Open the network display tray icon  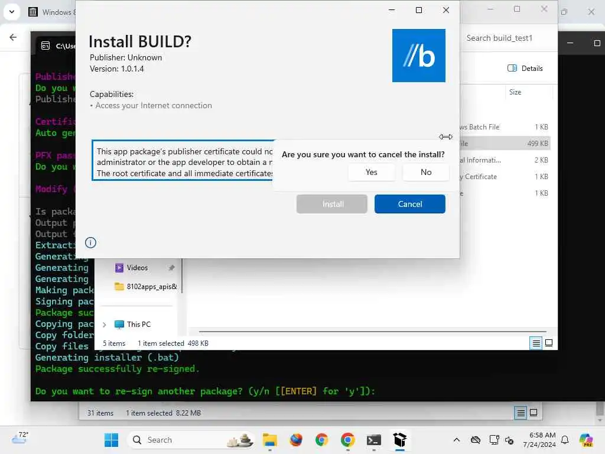[x=494, y=440]
